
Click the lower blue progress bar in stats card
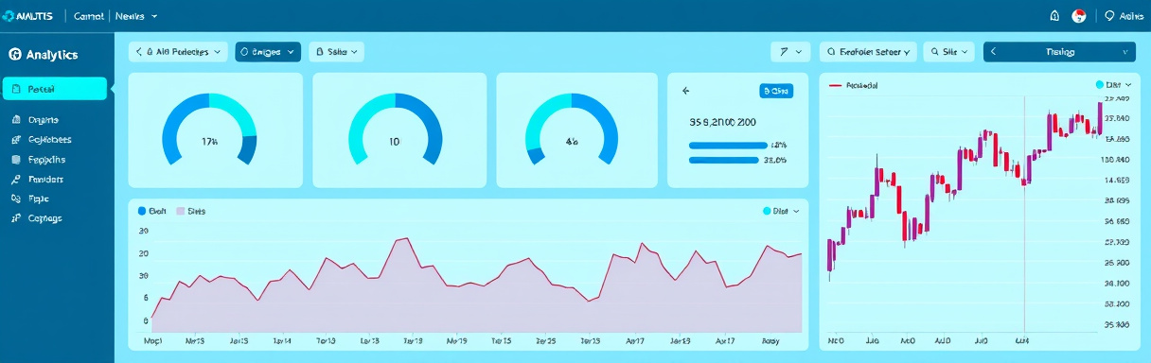[723, 160]
